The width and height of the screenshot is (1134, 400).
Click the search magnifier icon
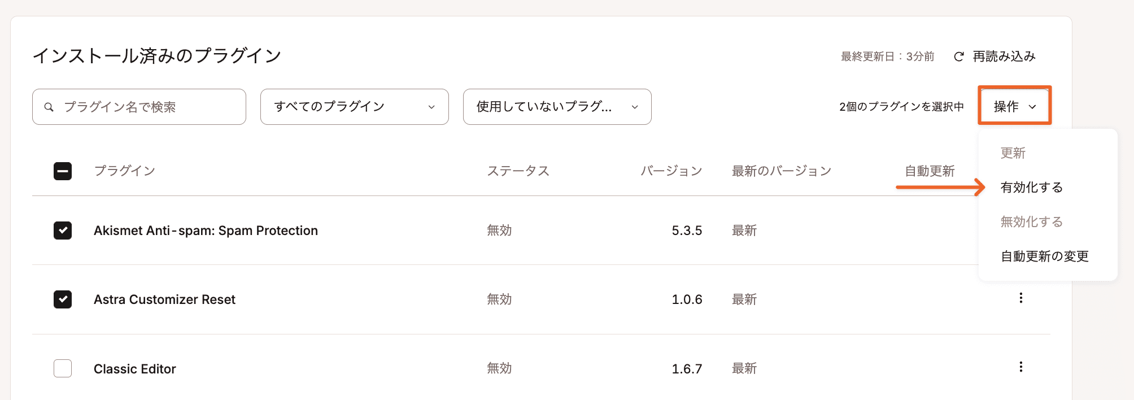[x=49, y=106]
